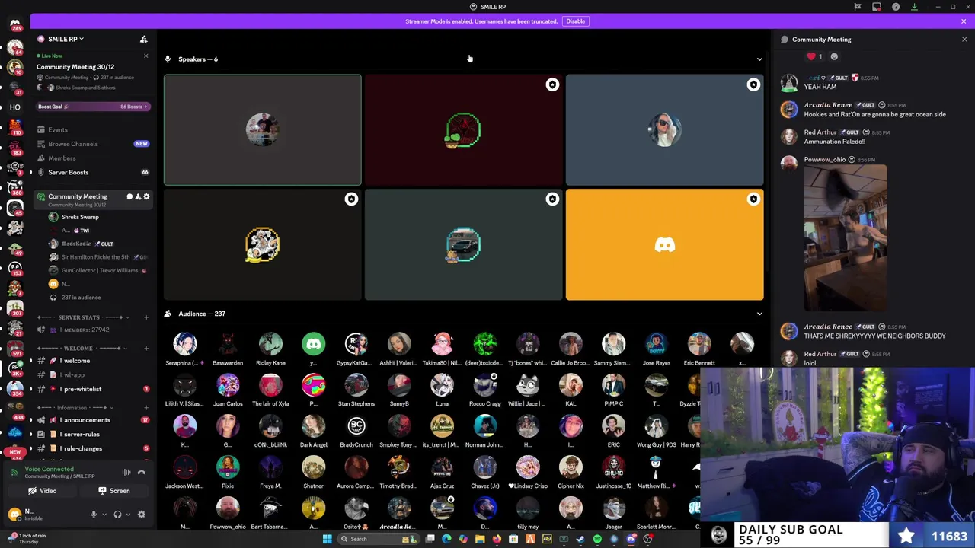Close the Community Meeting chat panel
This screenshot has width=975, height=548.
point(964,40)
